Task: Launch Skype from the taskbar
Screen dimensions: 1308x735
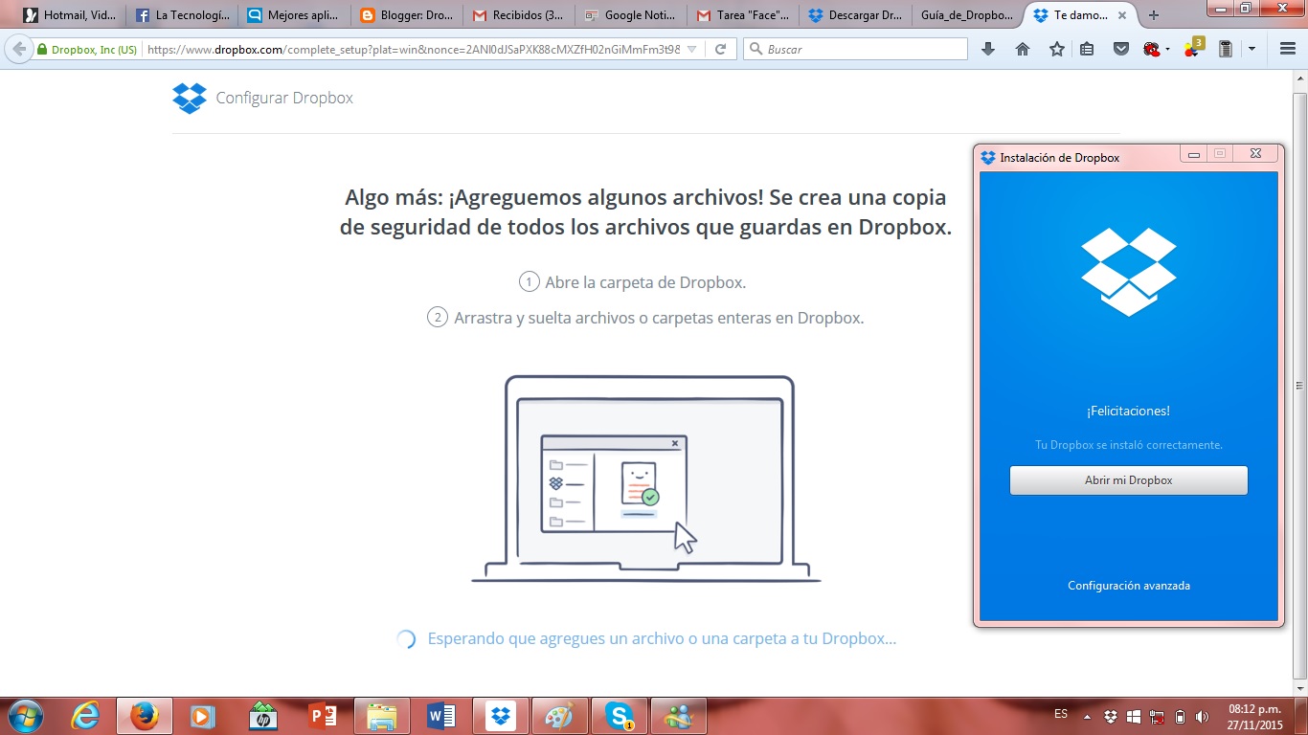Action: pyautogui.click(x=620, y=716)
